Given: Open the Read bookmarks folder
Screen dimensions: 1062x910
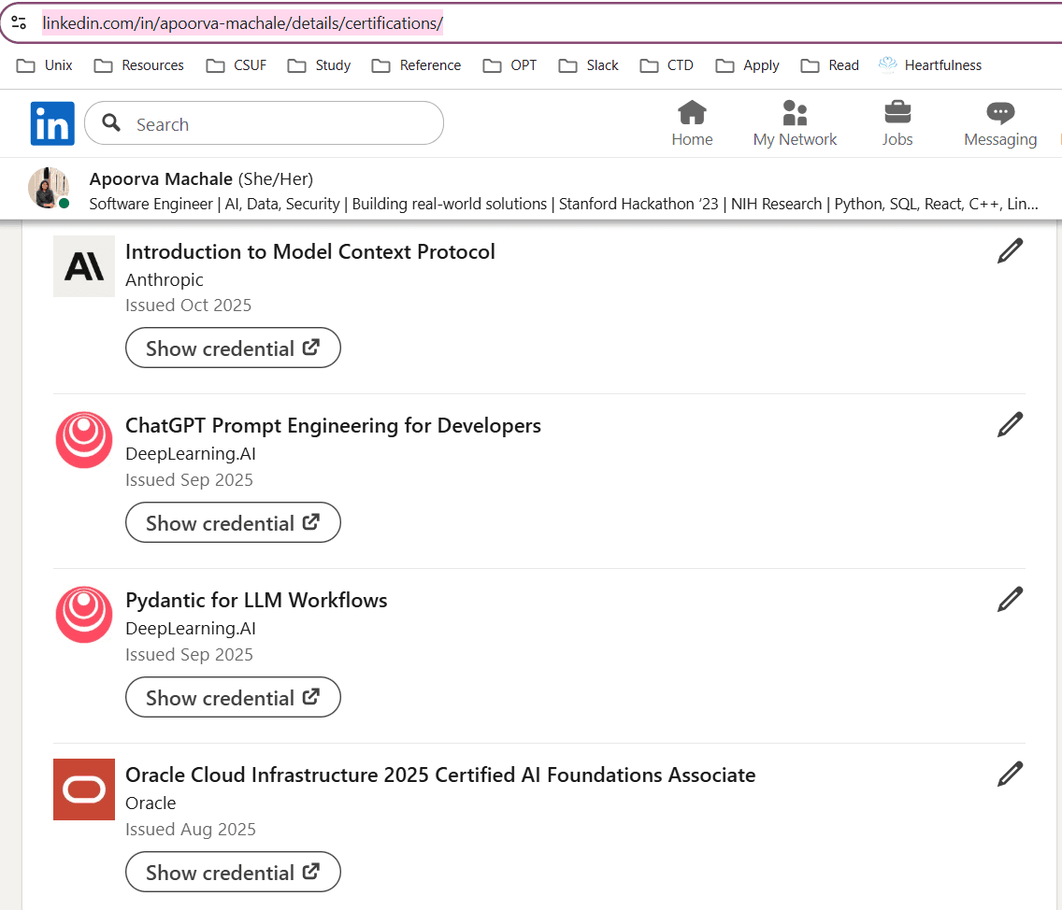Looking at the screenshot, I should point(830,65).
